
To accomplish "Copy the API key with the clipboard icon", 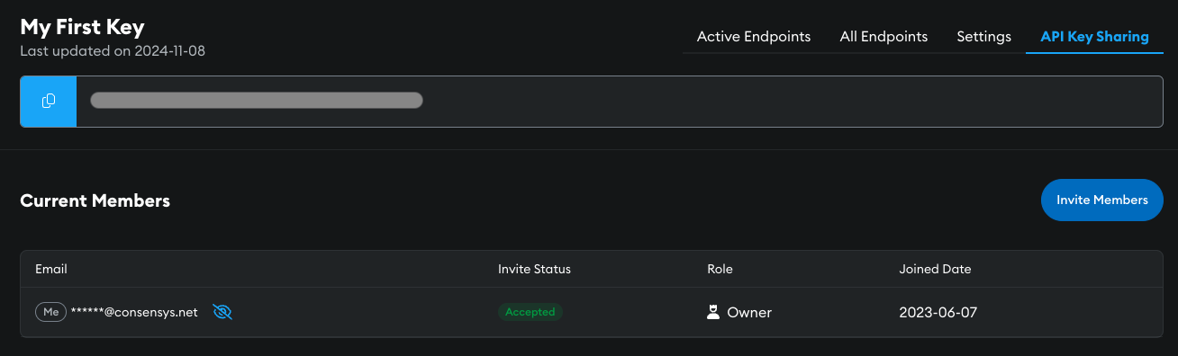I will (49, 102).
